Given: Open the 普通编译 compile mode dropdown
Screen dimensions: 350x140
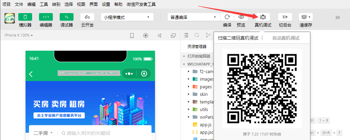Looking at the screenshot, I should [194, 17].
